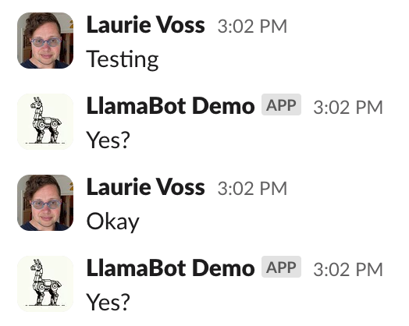Click the APP badge in the reply to Okay

point(281,267)
